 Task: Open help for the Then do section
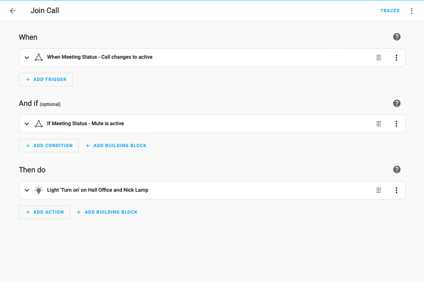[396, 169]
